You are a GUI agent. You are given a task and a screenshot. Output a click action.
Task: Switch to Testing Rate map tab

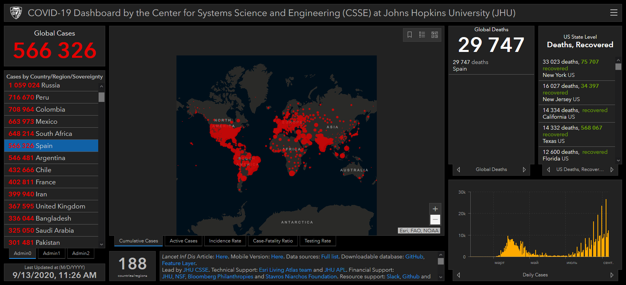tap(318, 241)
